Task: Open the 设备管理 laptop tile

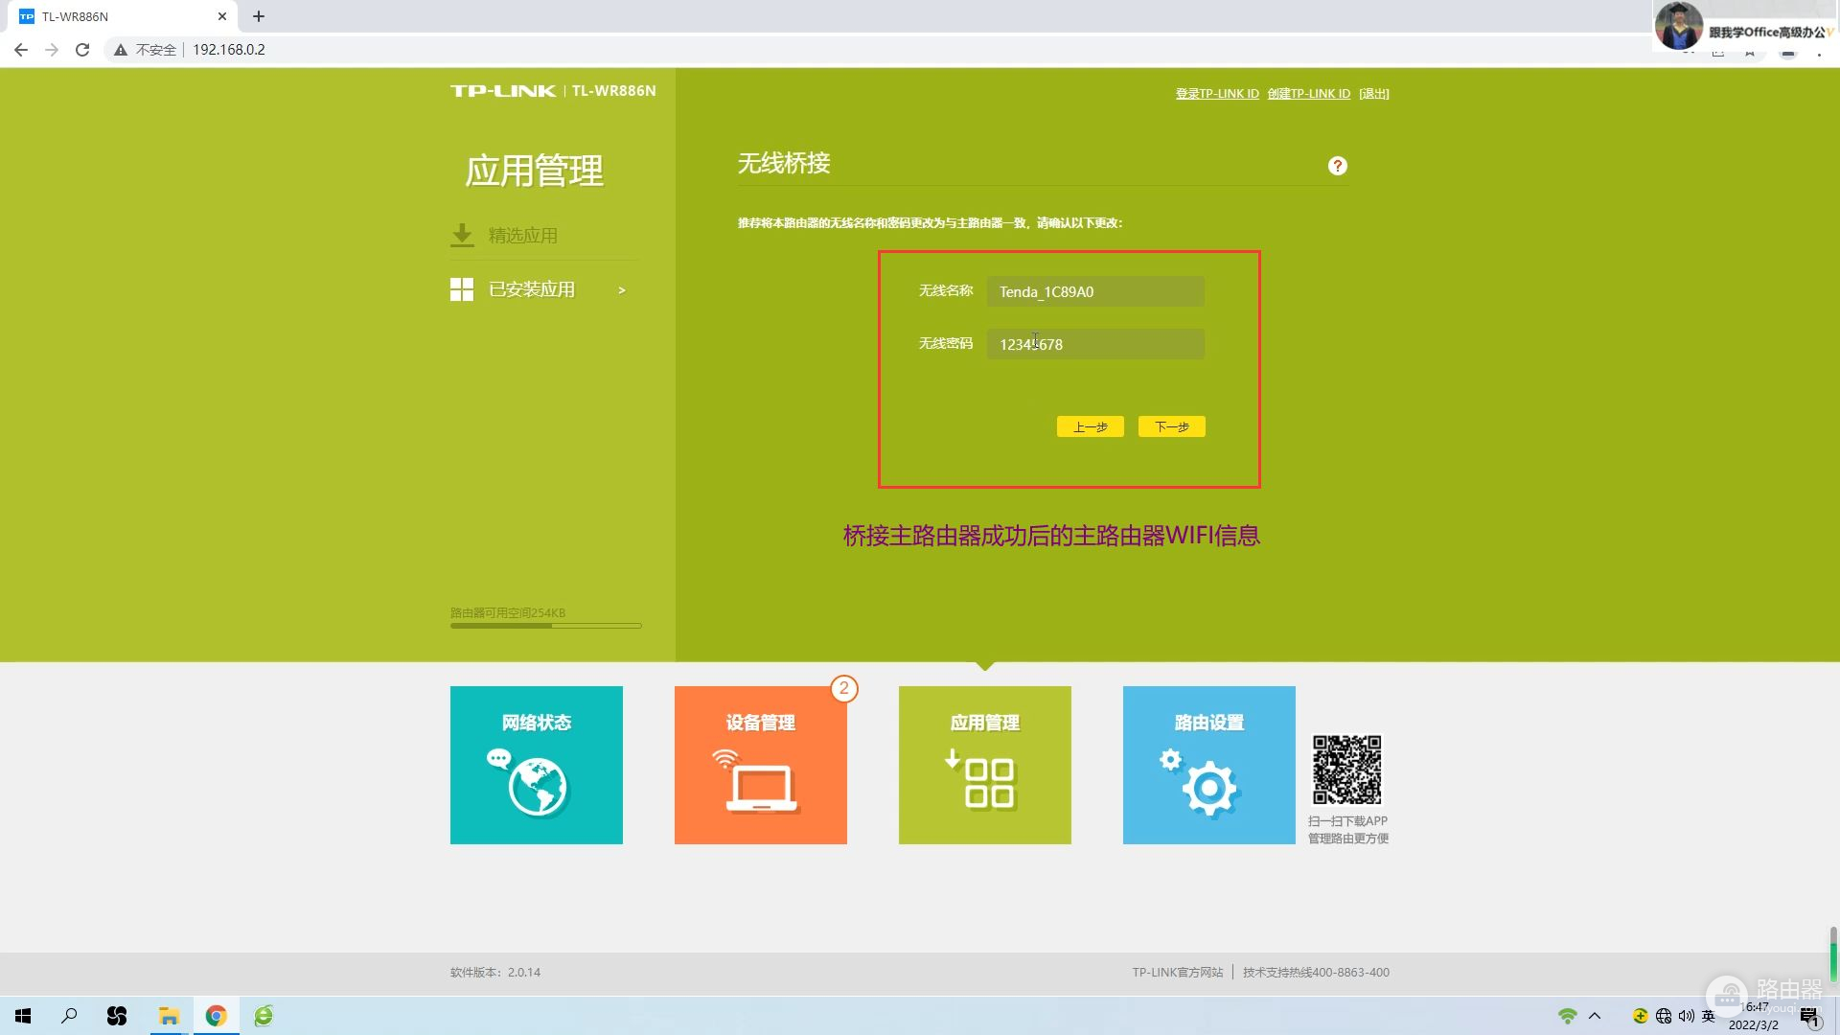Action: point(760,765)
